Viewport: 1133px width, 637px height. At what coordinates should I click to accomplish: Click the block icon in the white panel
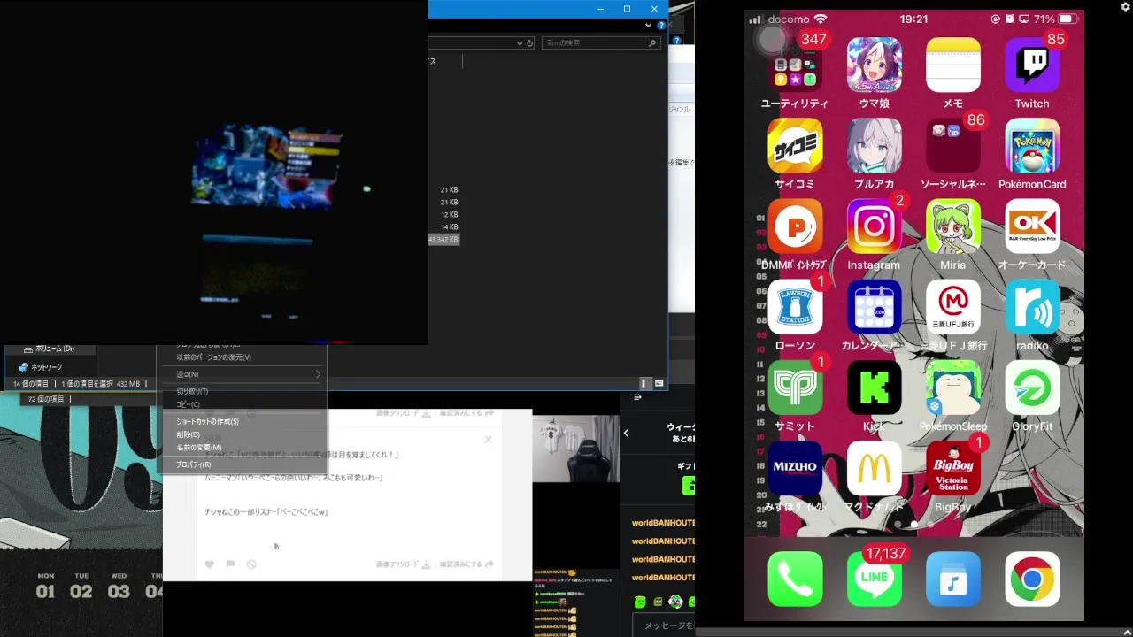[x=251, y=564]
